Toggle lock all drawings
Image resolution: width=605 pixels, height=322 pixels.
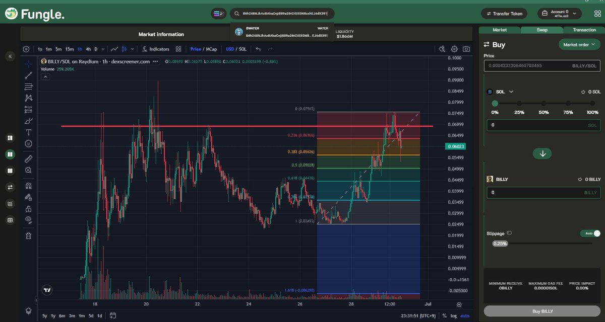point(29,209)
